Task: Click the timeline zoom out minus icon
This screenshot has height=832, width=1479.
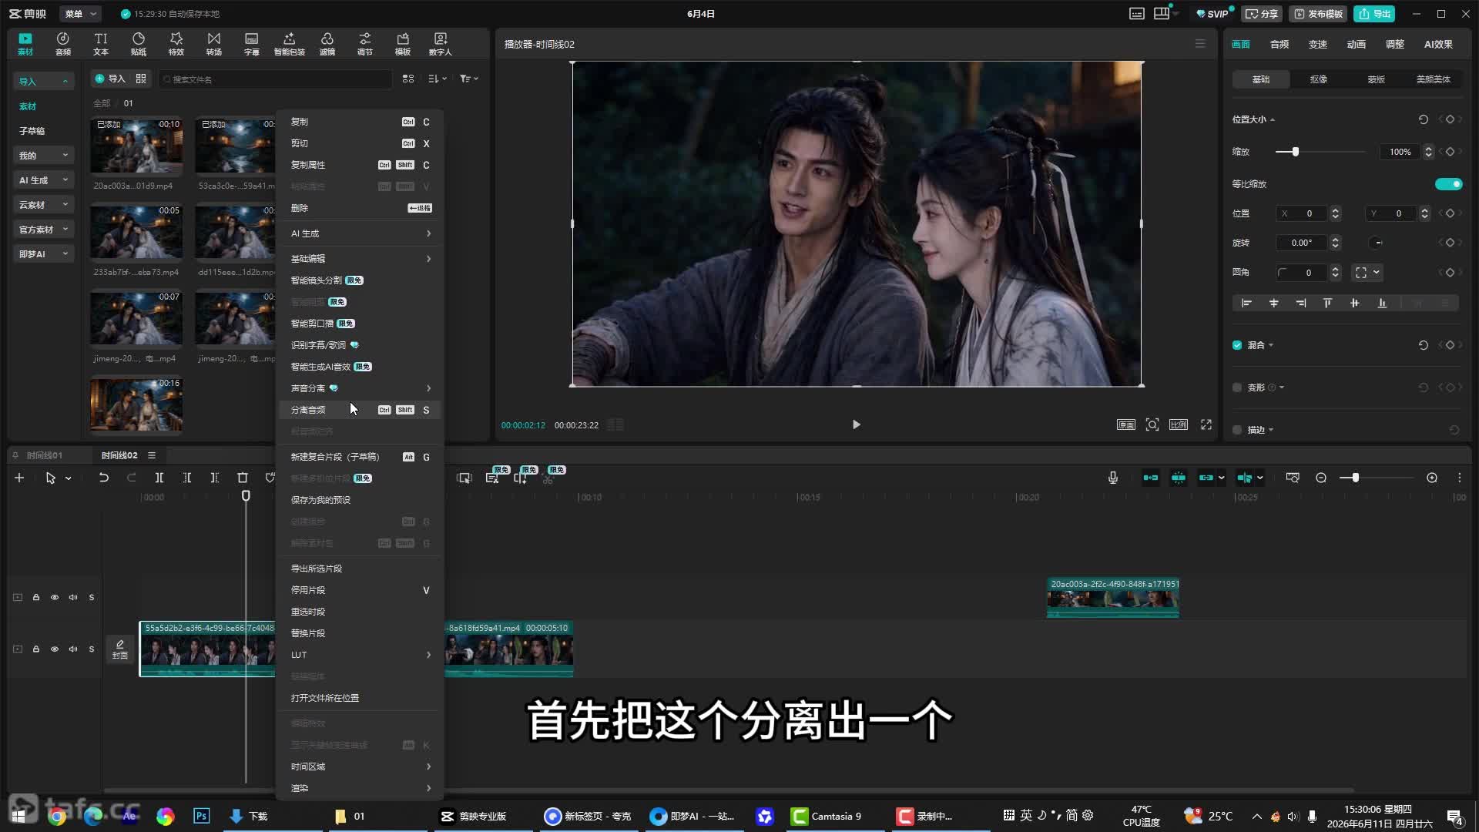Action: point(1321,478)
